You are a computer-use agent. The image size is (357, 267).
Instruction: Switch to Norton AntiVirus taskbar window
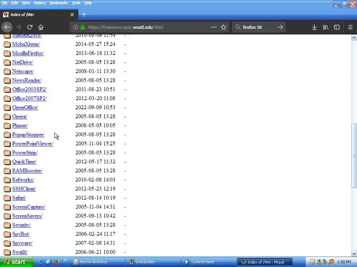[98, 262]
